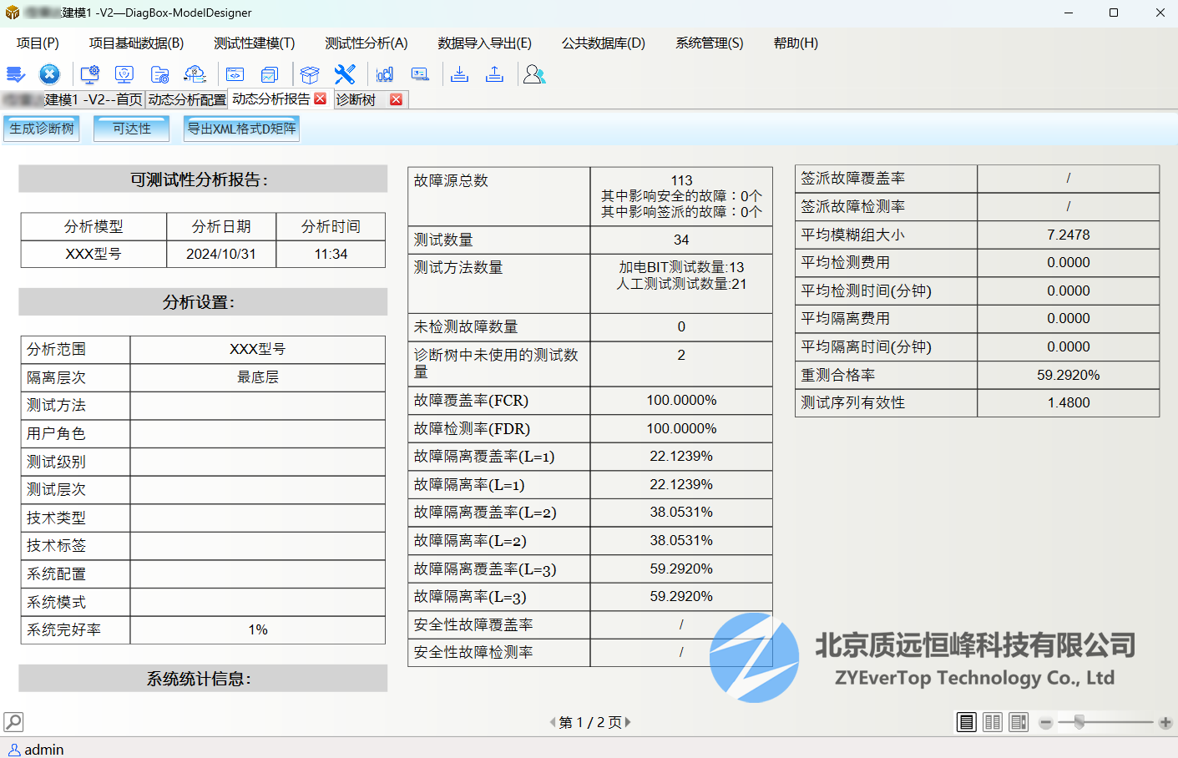Viewport: 1178px width, 758px height.
Task: Click the 生成诊断树 button
Action: point(42,129)
